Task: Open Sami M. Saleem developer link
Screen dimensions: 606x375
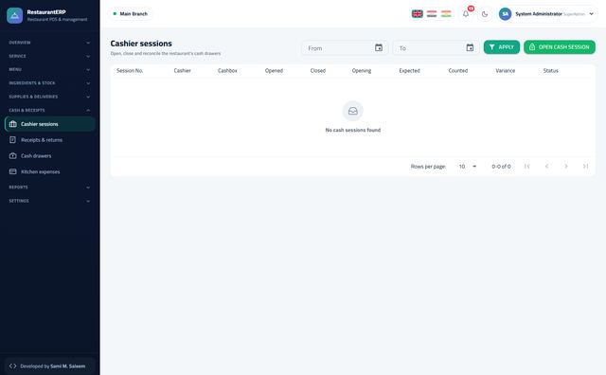Action: (67, 366)
